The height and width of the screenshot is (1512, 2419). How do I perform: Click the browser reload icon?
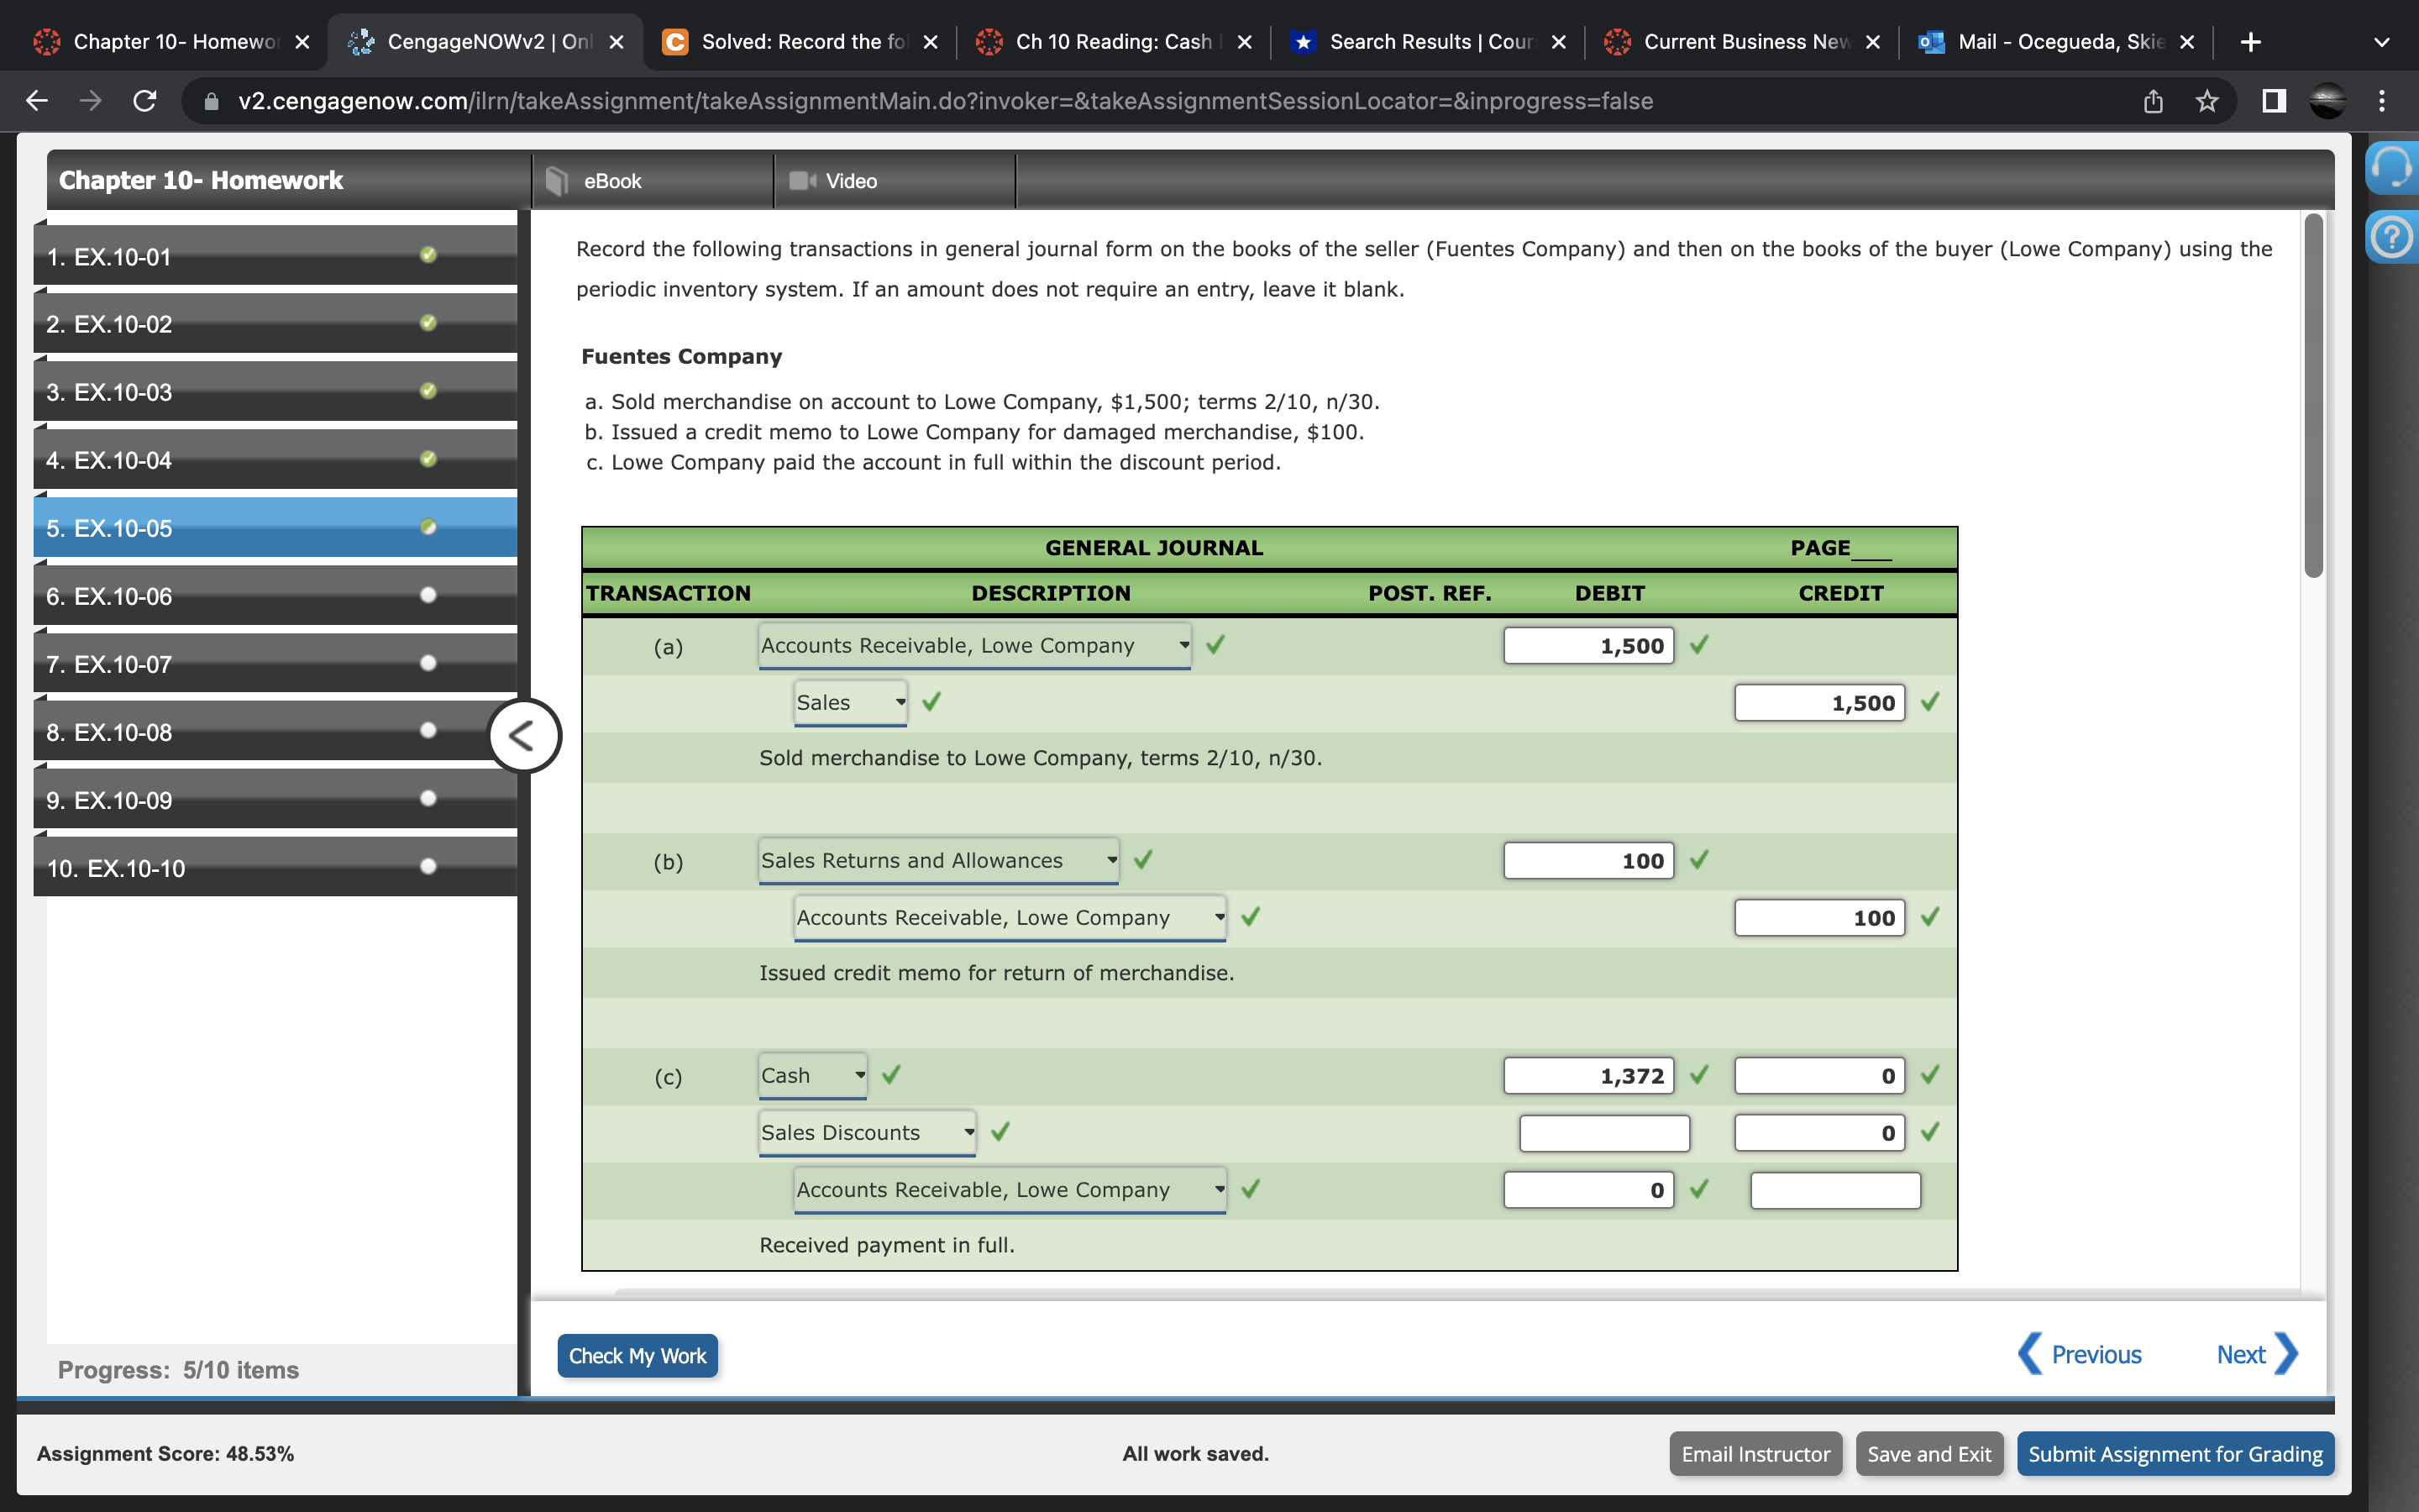[x=145, y=101]
